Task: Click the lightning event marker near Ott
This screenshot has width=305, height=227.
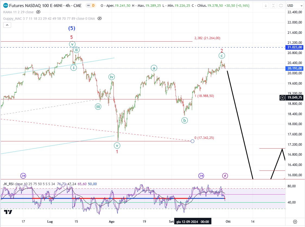Action: pos(225,176)
